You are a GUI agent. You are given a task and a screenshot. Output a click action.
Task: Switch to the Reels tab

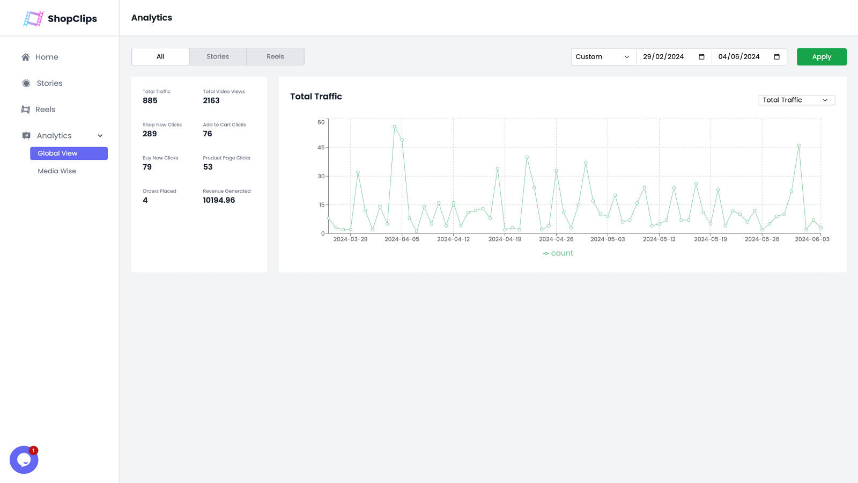(275, 56)
